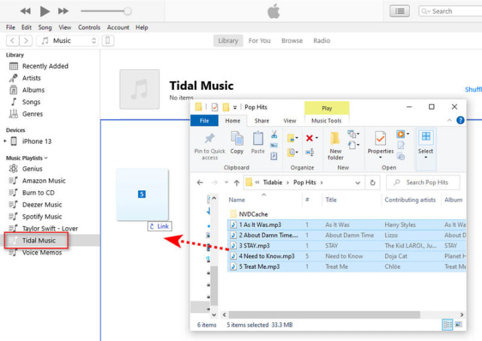482x341 pixels.
Task: Click the Copy button in Clipboard
Action: pyautogui.click(x=237, y=143)
